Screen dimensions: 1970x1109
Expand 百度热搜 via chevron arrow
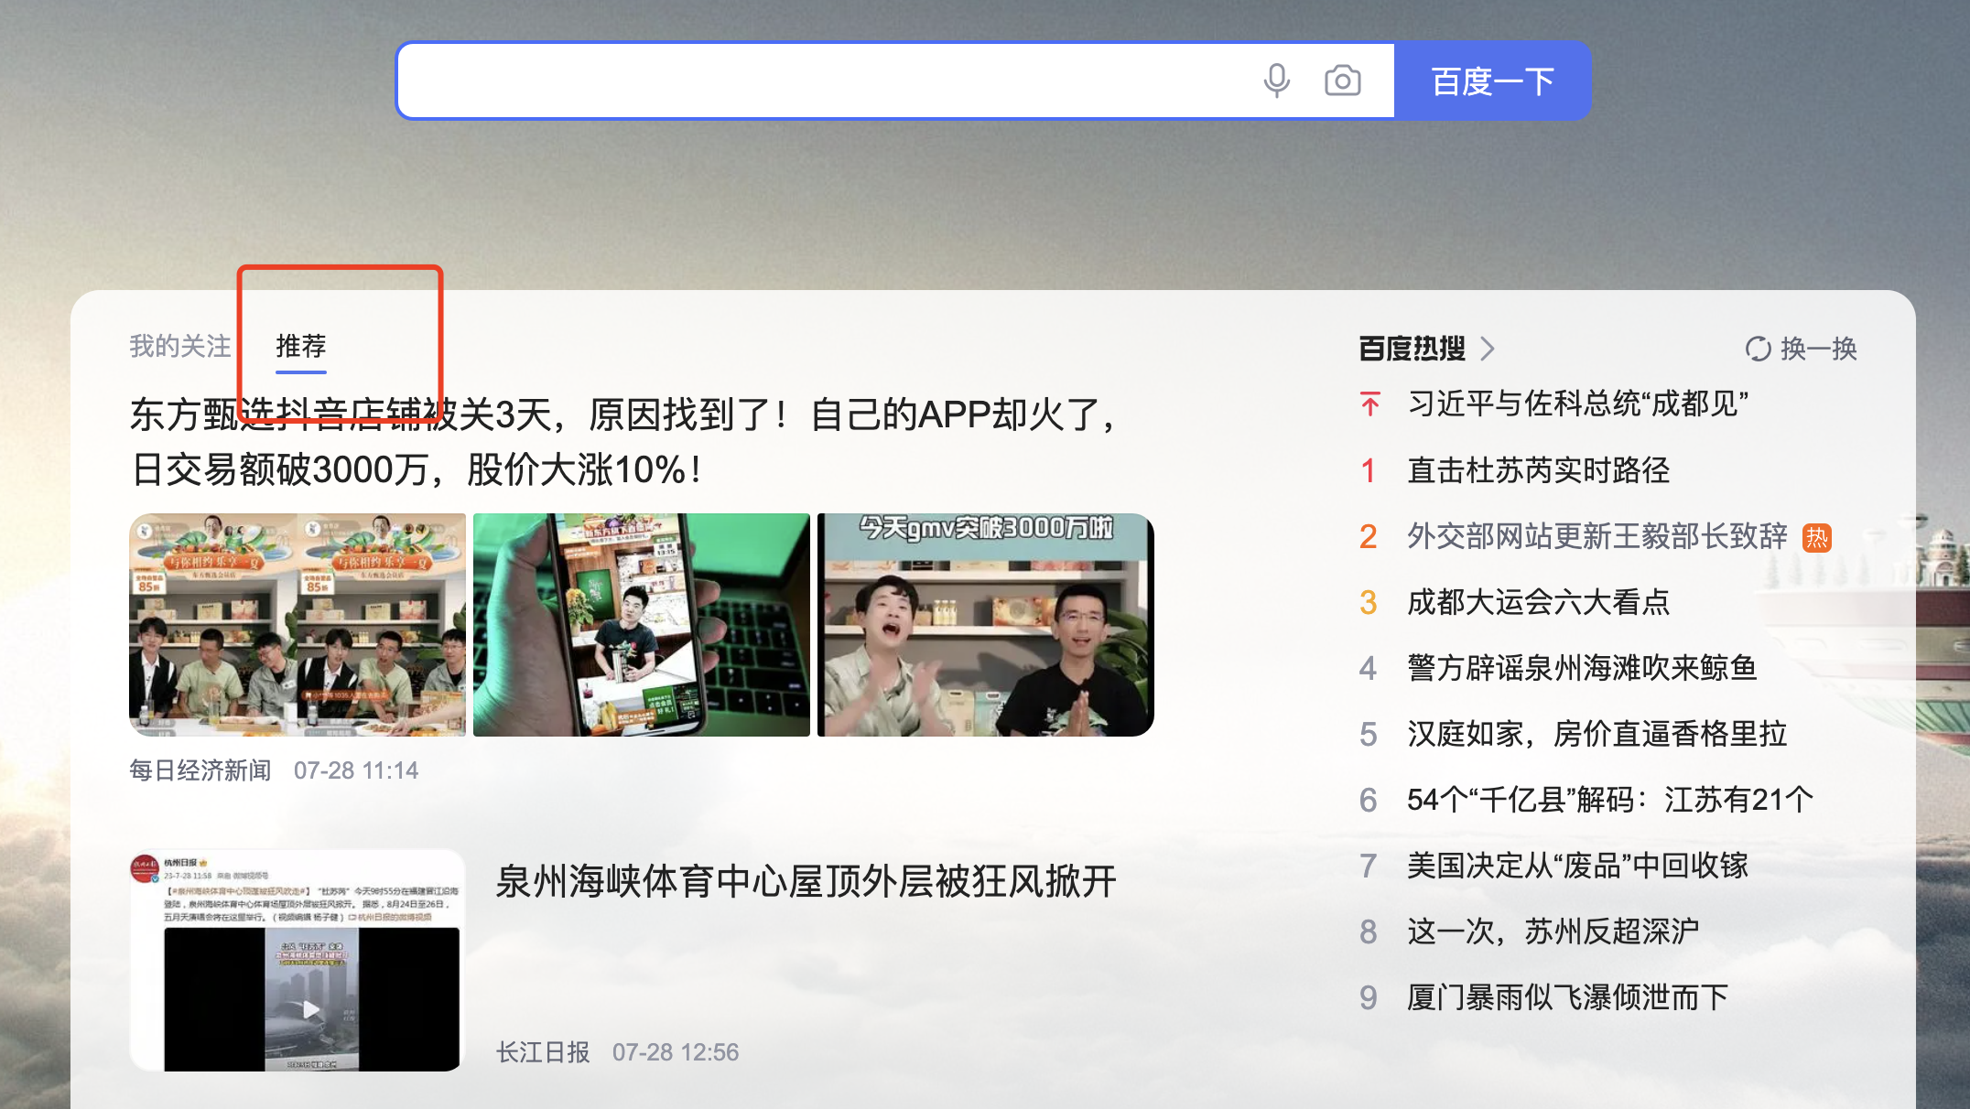(x=1488, y=349)
